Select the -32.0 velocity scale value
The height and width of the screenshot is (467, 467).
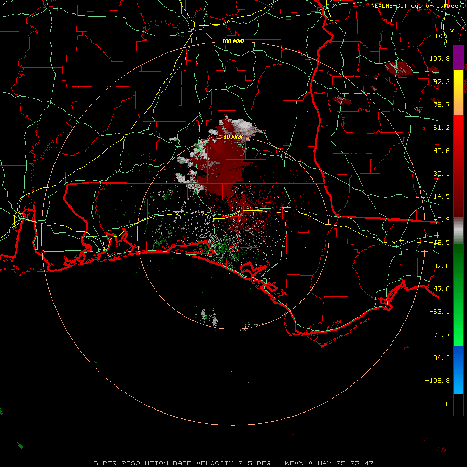click(x=439, y=266)
